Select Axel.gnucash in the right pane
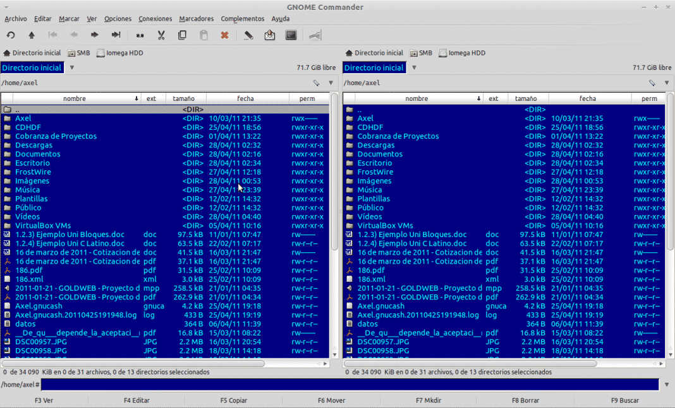This screenshot has width=675, height=408. (504, 306)
